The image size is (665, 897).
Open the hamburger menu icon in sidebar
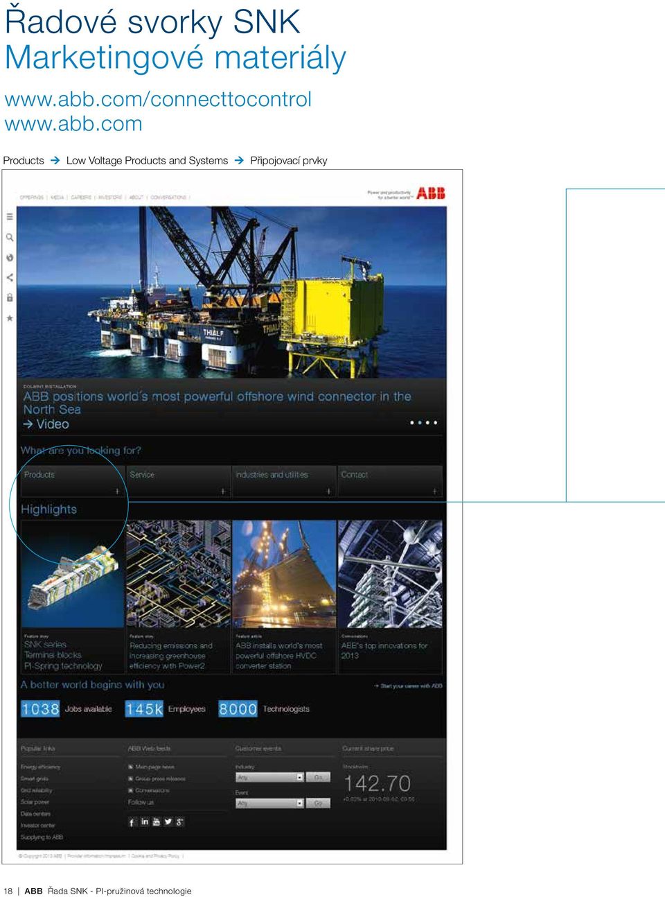(x=10, y=217)
